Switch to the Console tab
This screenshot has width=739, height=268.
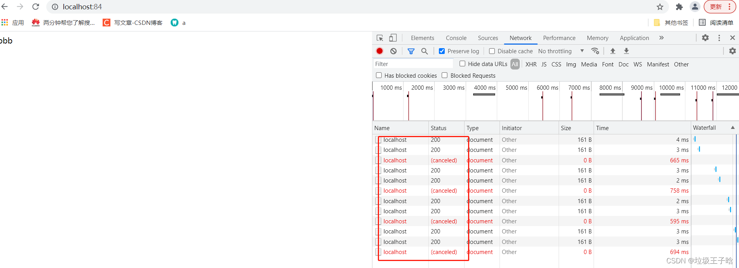[x=456, y=38]
